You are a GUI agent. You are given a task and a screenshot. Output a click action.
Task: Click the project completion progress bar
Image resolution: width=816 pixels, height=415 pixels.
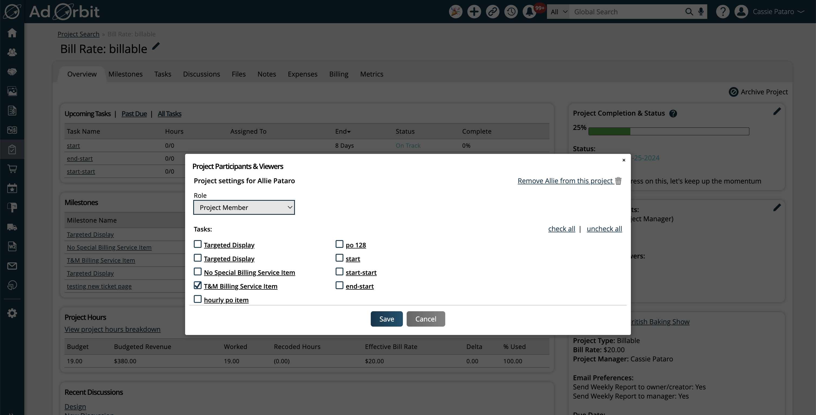click(668, 131)
